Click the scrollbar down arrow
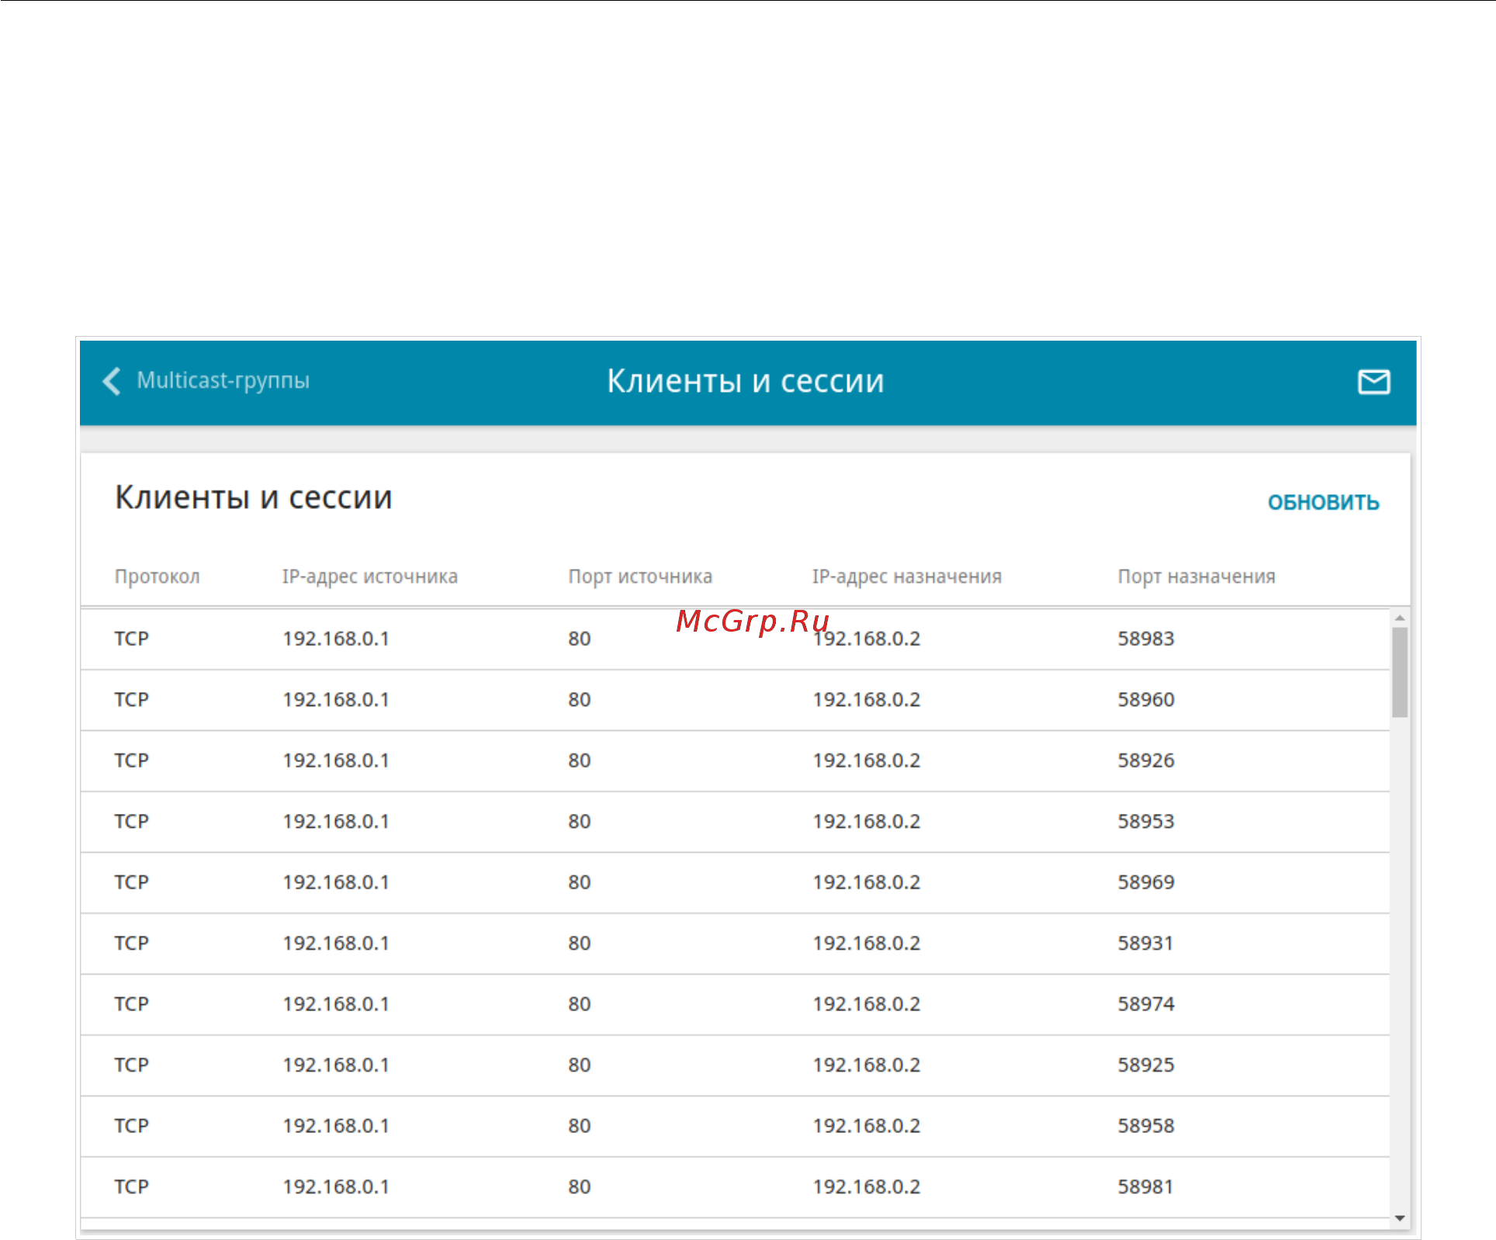The width and height of the screenshot is (1496, 1240). pos(1400,1218)
